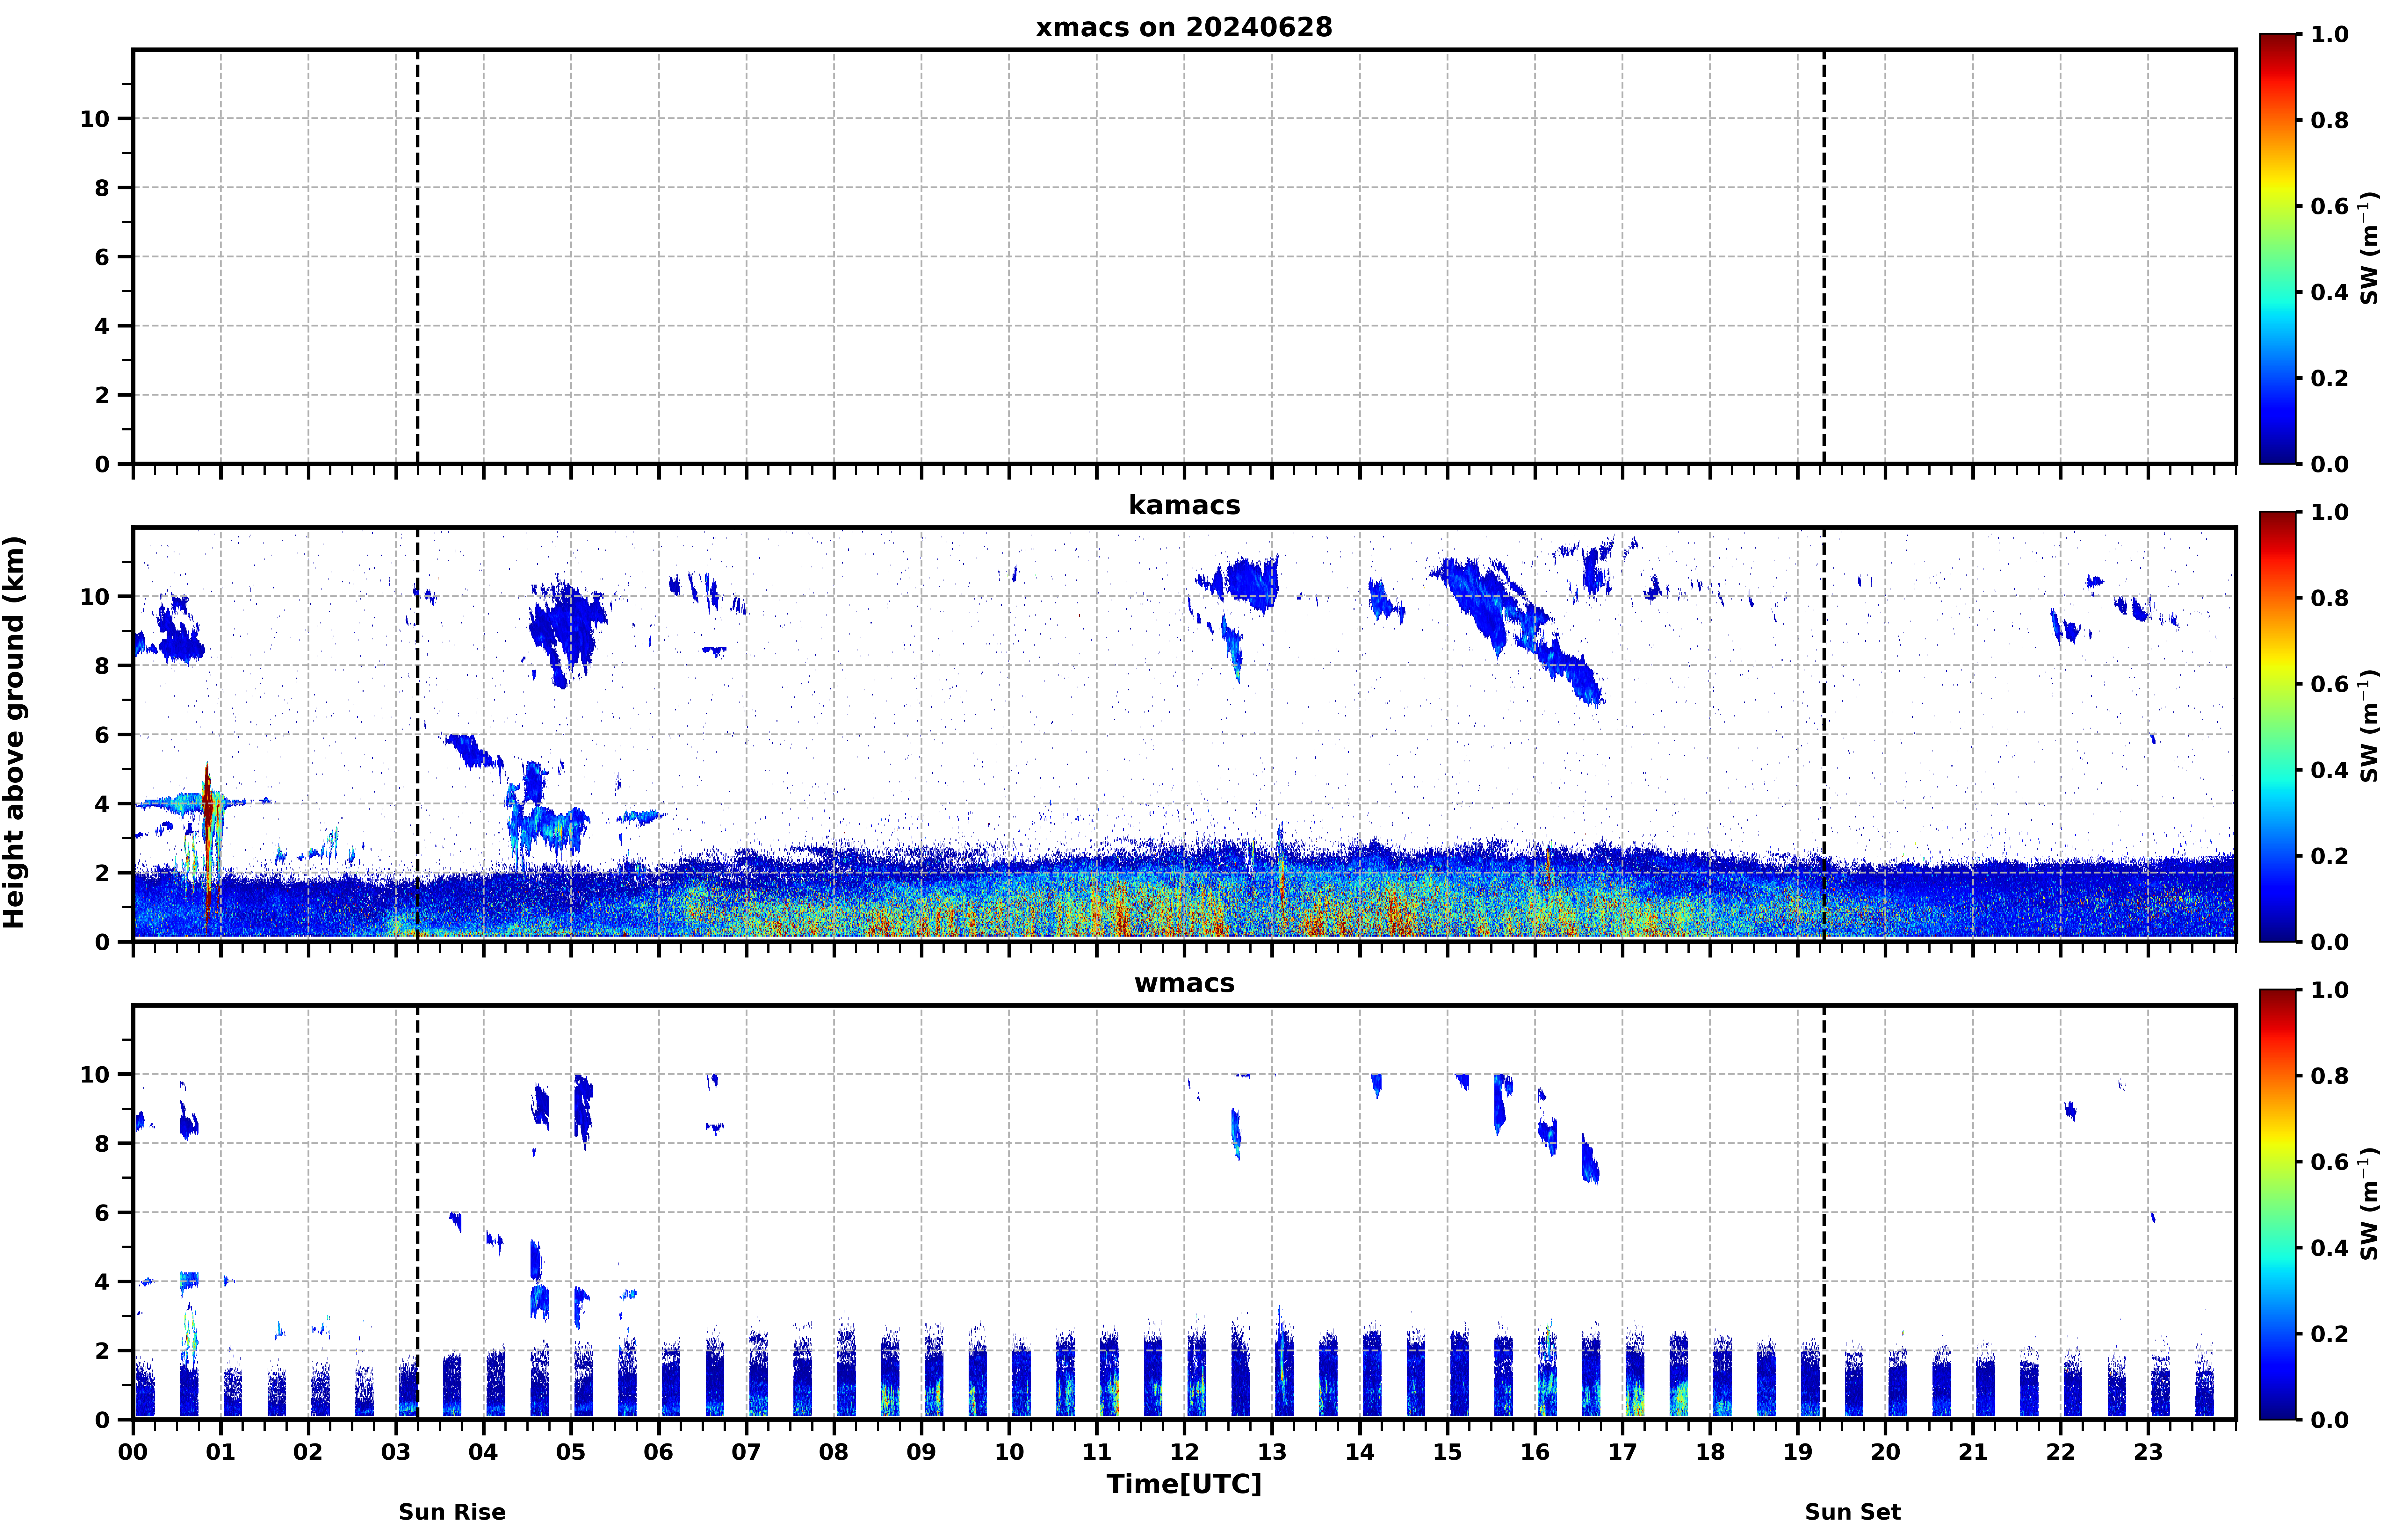Click the red vertical streak in kamacs panel
Image resolution: width=2398 pixels, height=1540 pixels.
pos(208,848)
